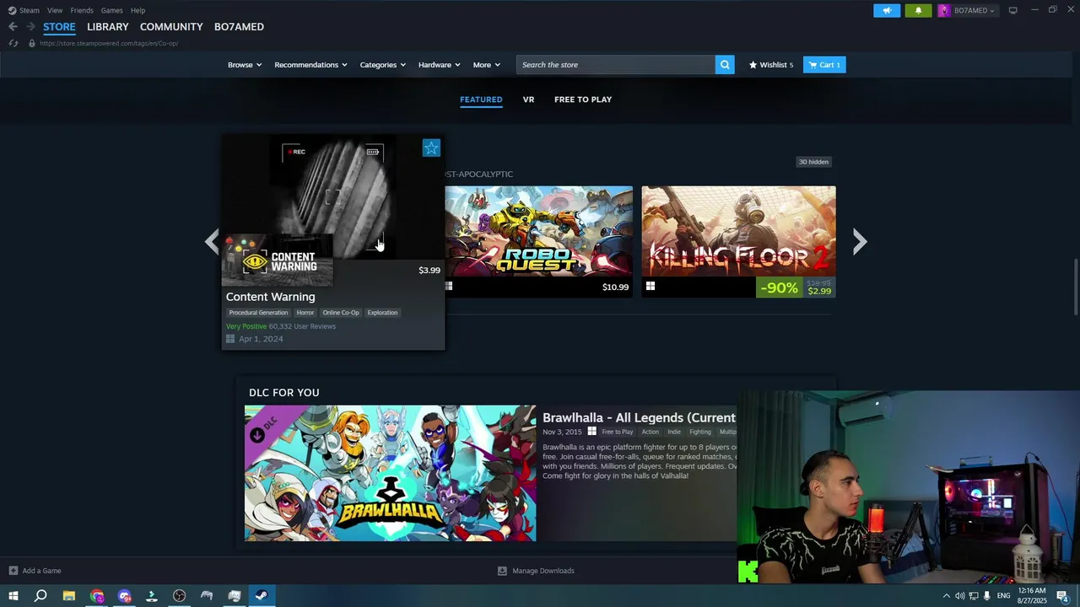The width and height of the screenshot is (1080, 607).
Task: Show previous carousel games with left arrow
Action: tap(212, 242)
